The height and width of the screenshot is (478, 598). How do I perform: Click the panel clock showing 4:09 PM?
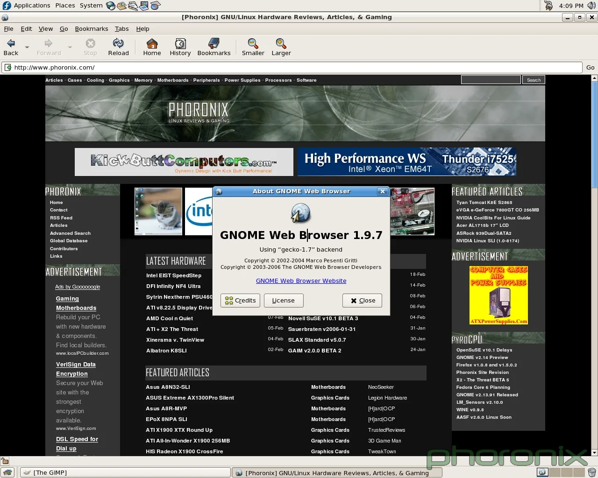click(x=571, y=6)
